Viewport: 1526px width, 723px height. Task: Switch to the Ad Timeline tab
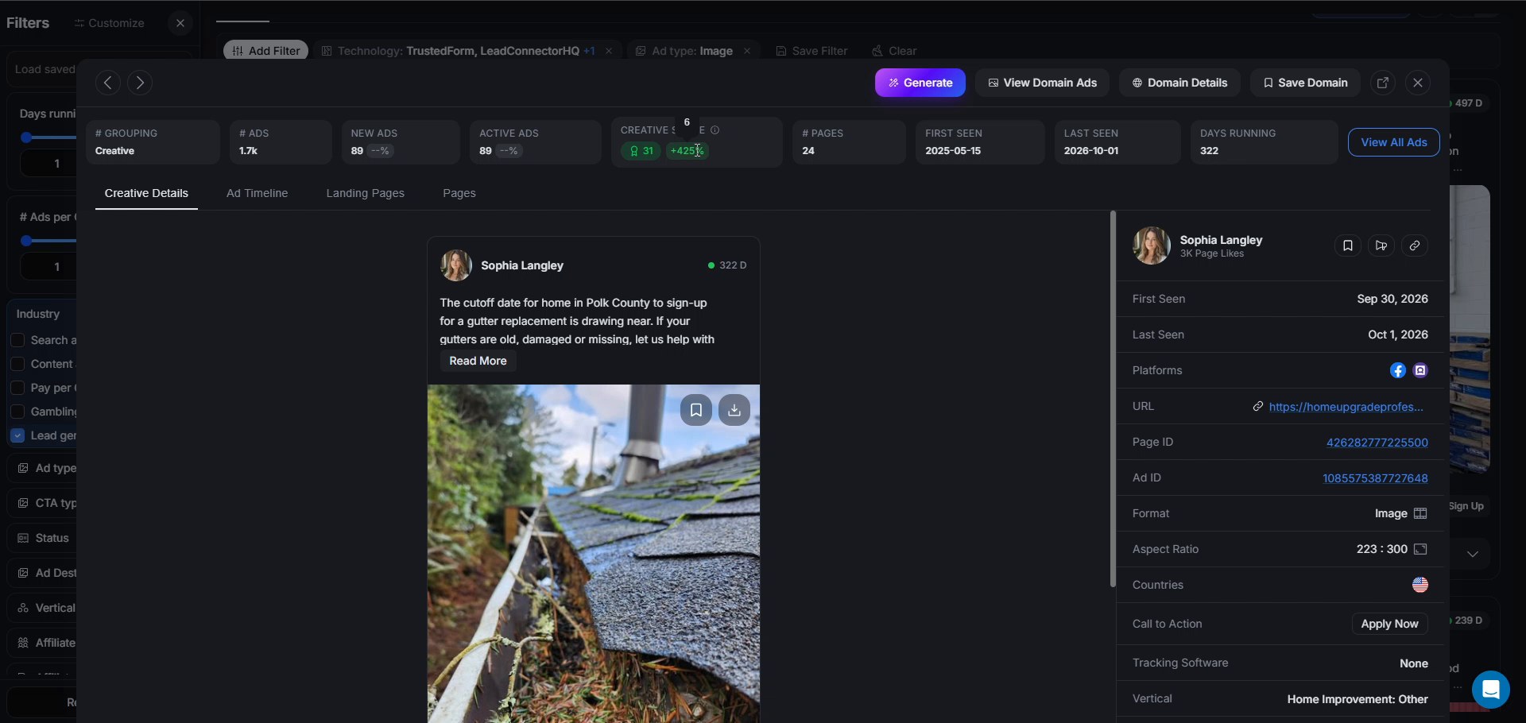[x=257, y=193]
